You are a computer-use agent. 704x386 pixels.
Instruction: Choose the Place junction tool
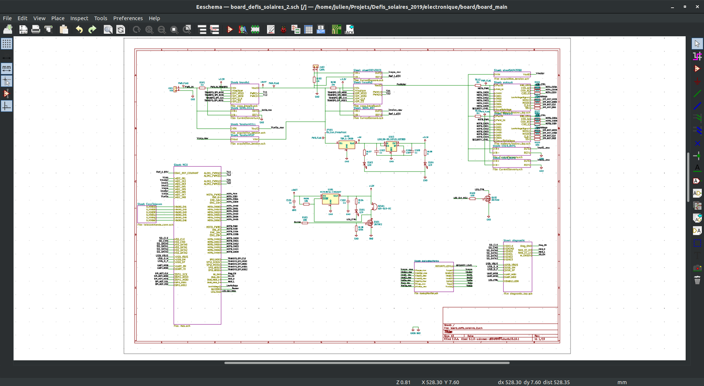[697, 156]
